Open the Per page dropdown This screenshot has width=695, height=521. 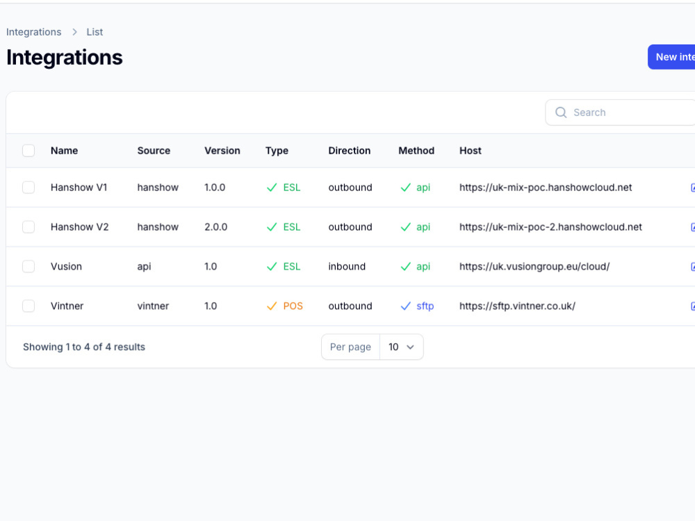click(401, 347)
